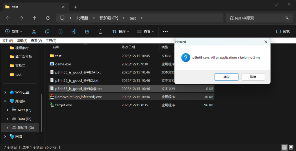Switch to details view icon in status bar
This screenshot has height=151, width=296.
point(284,147)
